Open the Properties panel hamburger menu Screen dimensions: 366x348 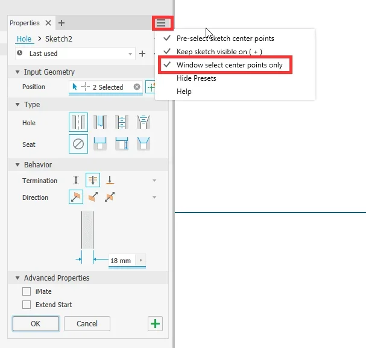(x=161, y=23)
